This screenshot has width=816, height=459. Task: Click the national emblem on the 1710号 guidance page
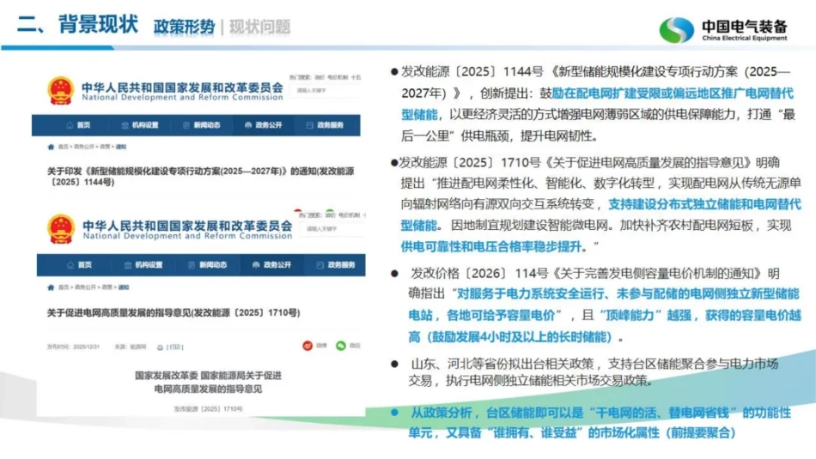tap(60, 229)
